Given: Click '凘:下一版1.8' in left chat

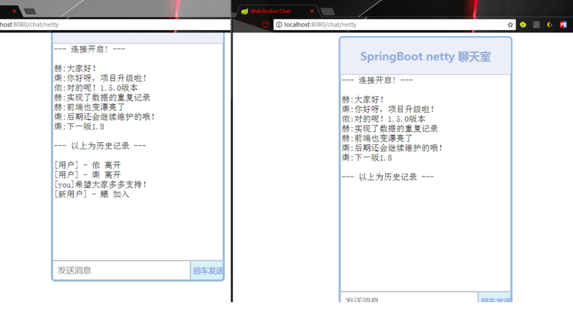Looking at the screenshot, I should [x=80, y=126].
